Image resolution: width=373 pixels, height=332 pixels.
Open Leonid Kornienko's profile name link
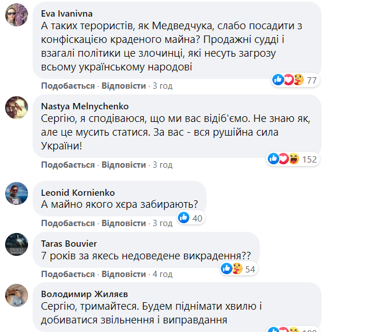pos(77,192)
